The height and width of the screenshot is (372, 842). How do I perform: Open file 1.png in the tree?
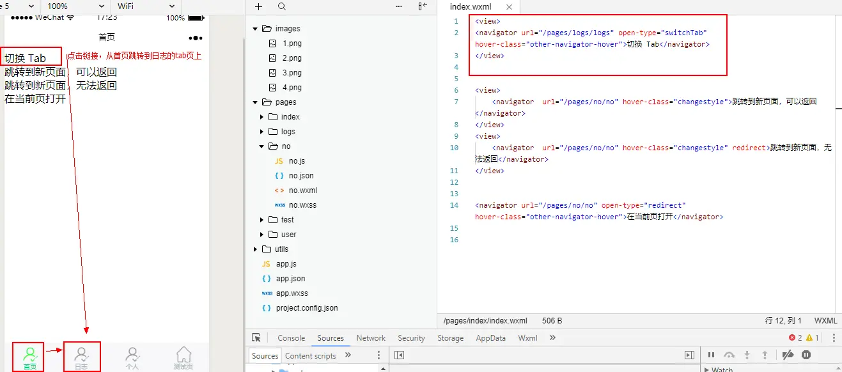point(292,43)
